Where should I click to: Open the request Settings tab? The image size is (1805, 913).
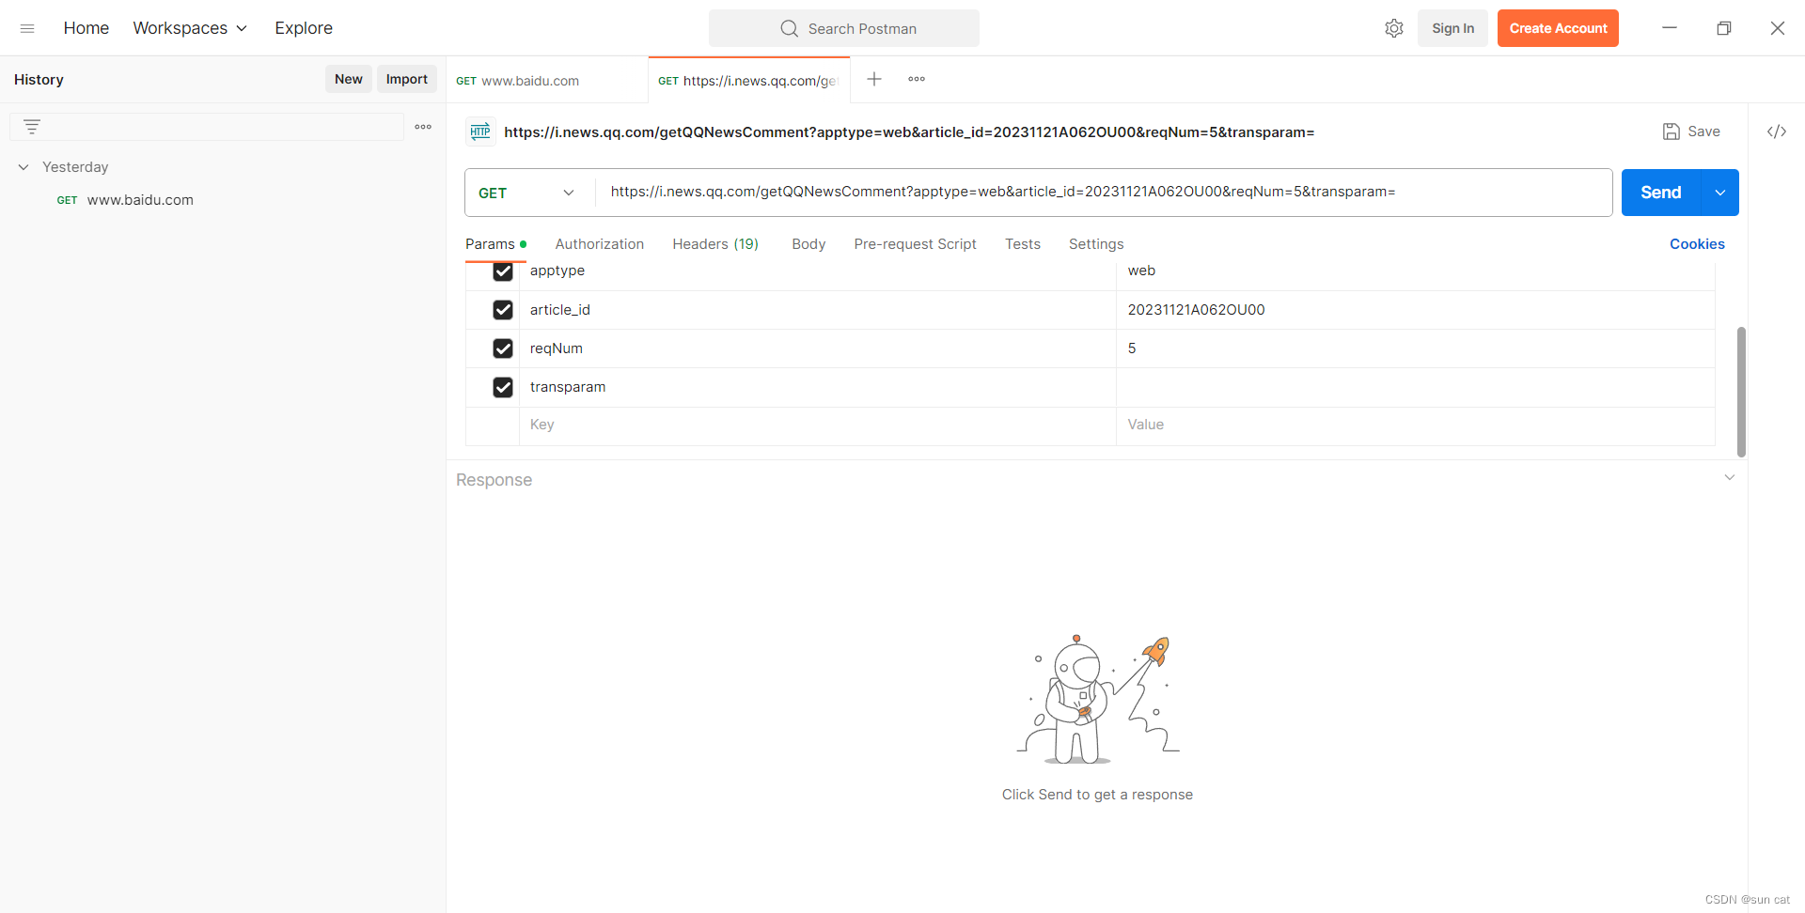point(1096,244)
